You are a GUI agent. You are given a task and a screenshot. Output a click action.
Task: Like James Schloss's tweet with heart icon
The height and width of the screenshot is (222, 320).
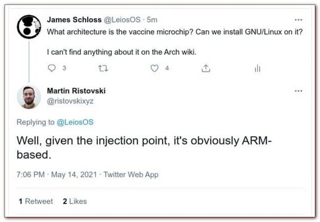pyautogui.click(x=155, y=68)
